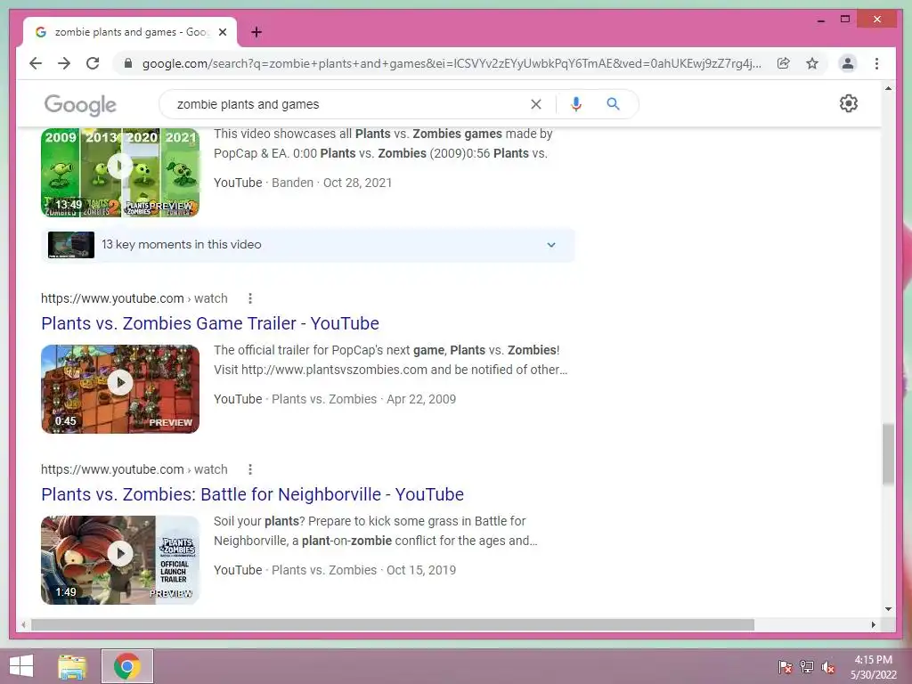Click 'Apr 22, 2009' date text
Image resolution: width=912 pixels, height=684 pixels.
coord(421,399)
